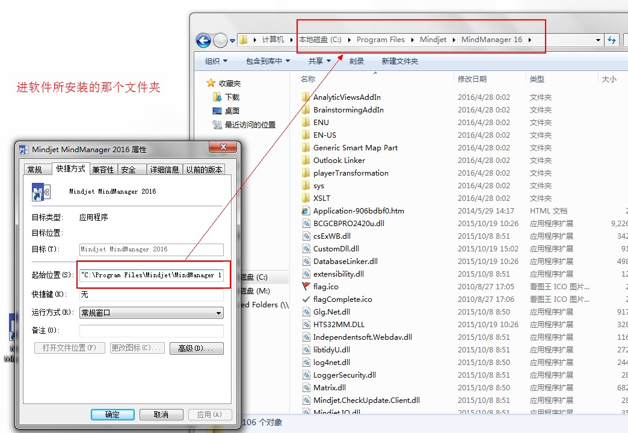Image resolution: width=628 pixels, height=433 pixels.
Task: Select csExWB.dll file icon
Action: [x=306, y=236]
